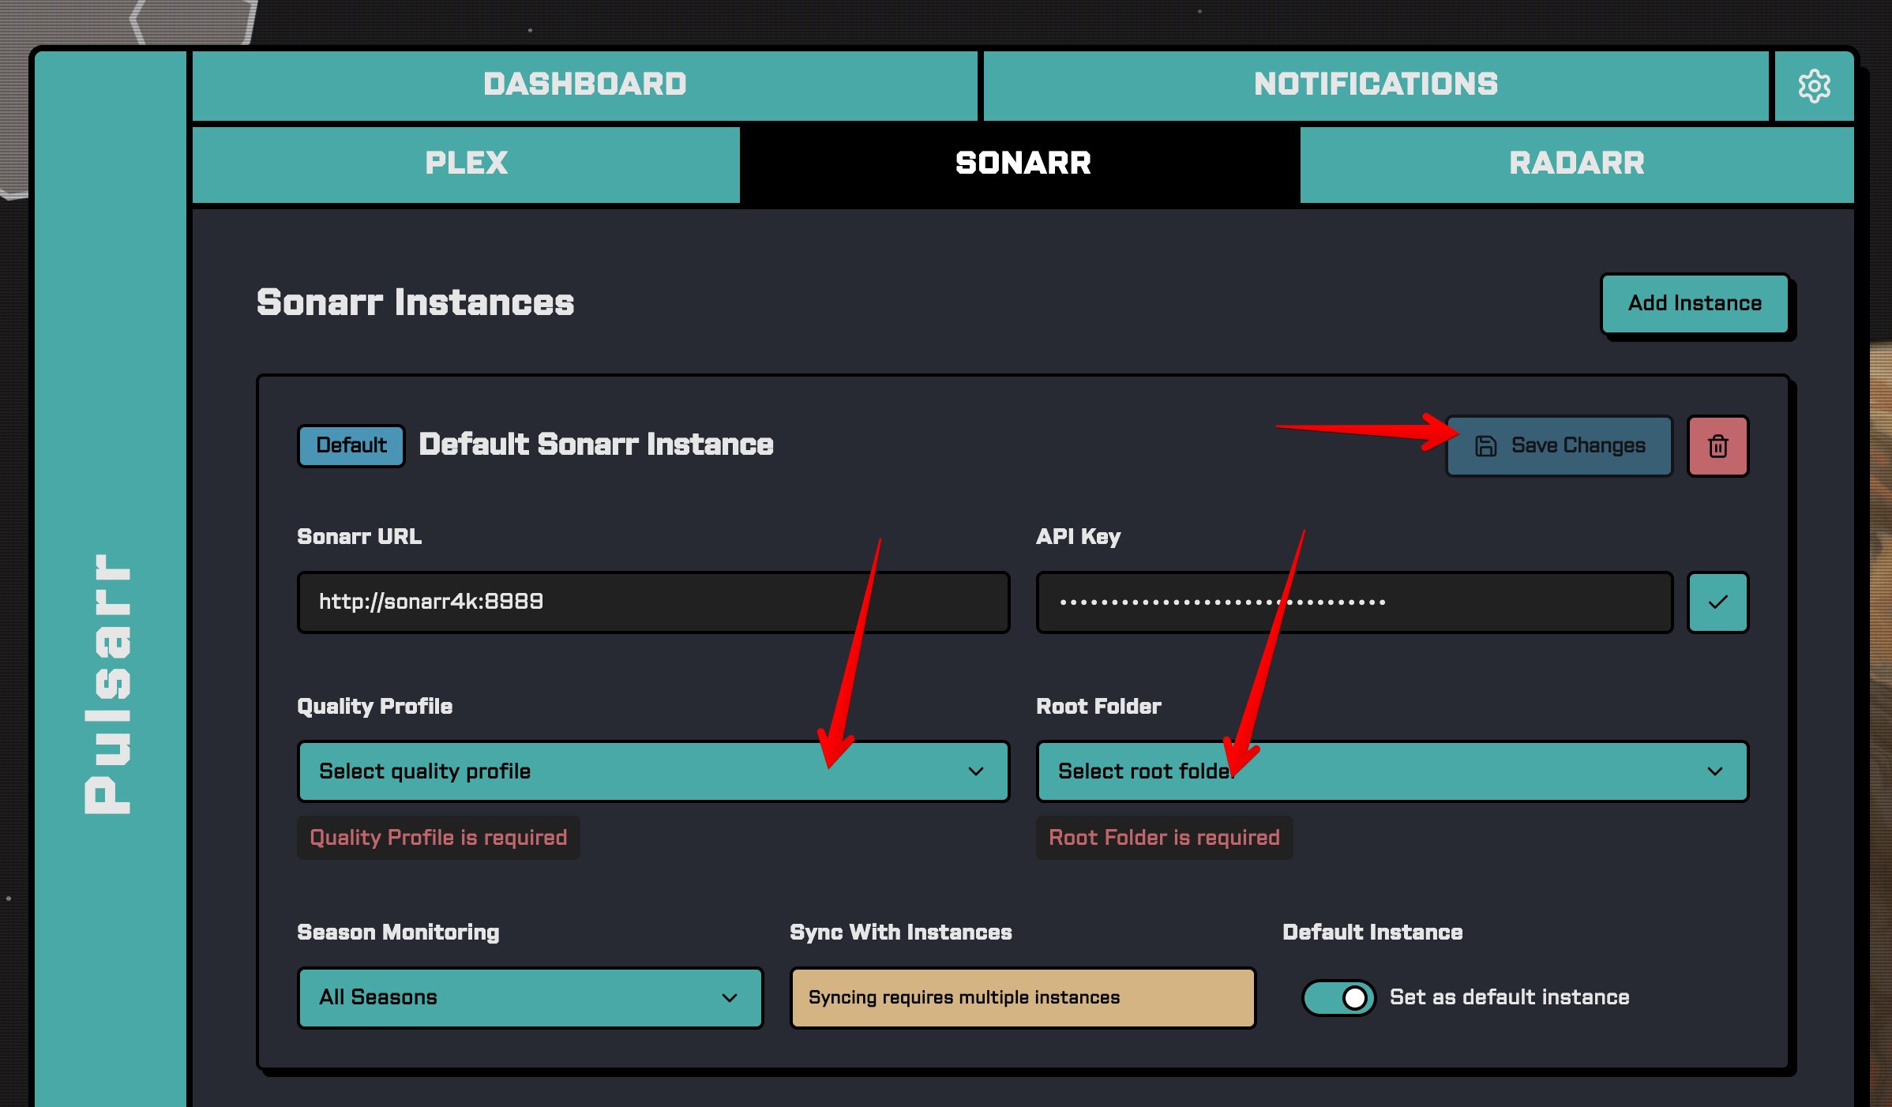Screen dimensions: 1892x1107
Task: Focus the Sonarr URL input field
Action: (653, 602)
